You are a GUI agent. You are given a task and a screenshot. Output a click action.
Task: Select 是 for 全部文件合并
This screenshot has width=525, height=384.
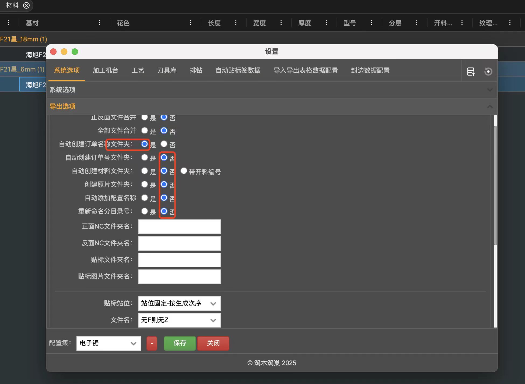click(145, 131)
